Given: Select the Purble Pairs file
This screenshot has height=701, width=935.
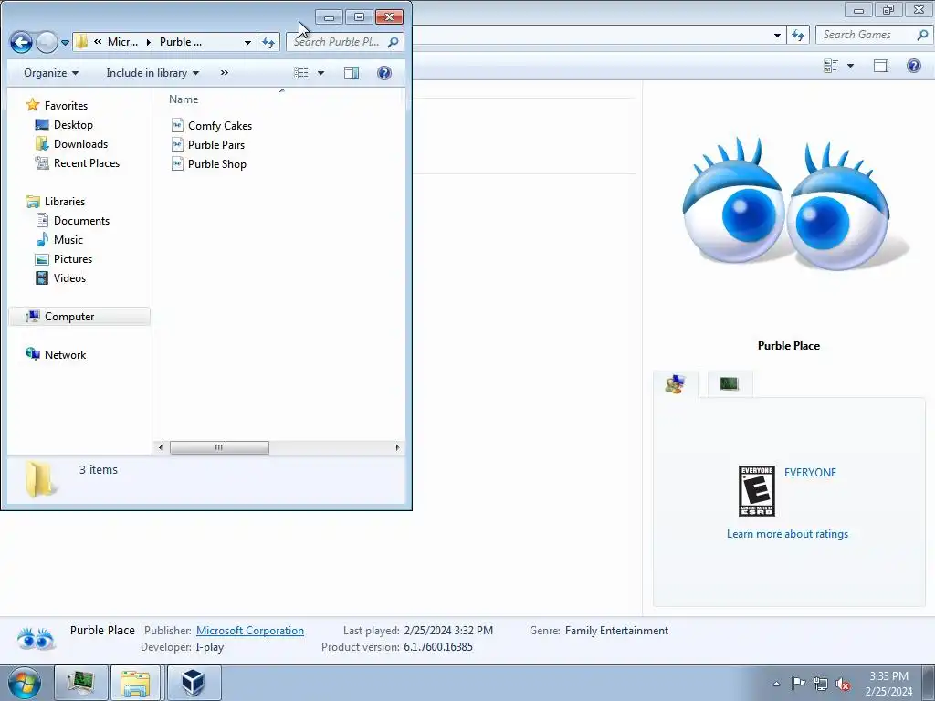Looking at the screenshot, I should 215,145.
